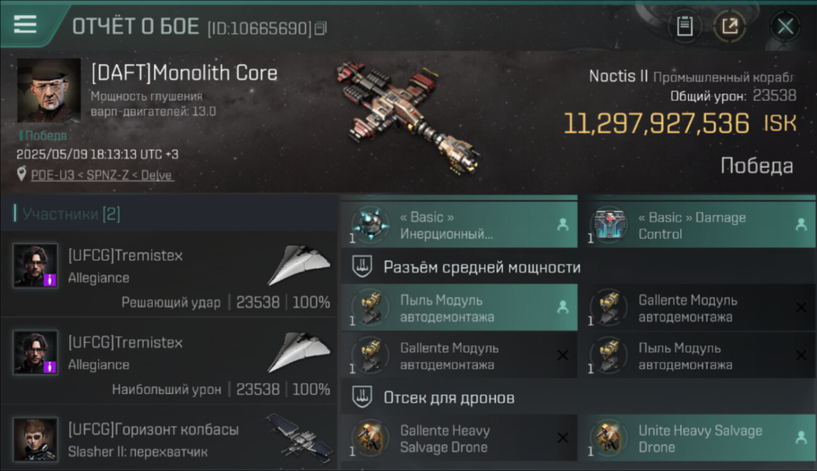
Task: View the Noctis II ship image
Action: [x=407, y=118]
